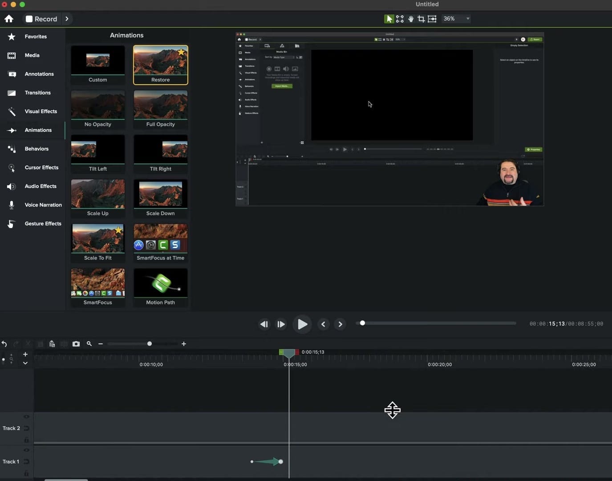Click the snapshot camera icon in the timeline toolbar
This screenshot has height=481, width=612.
[76, 344]
